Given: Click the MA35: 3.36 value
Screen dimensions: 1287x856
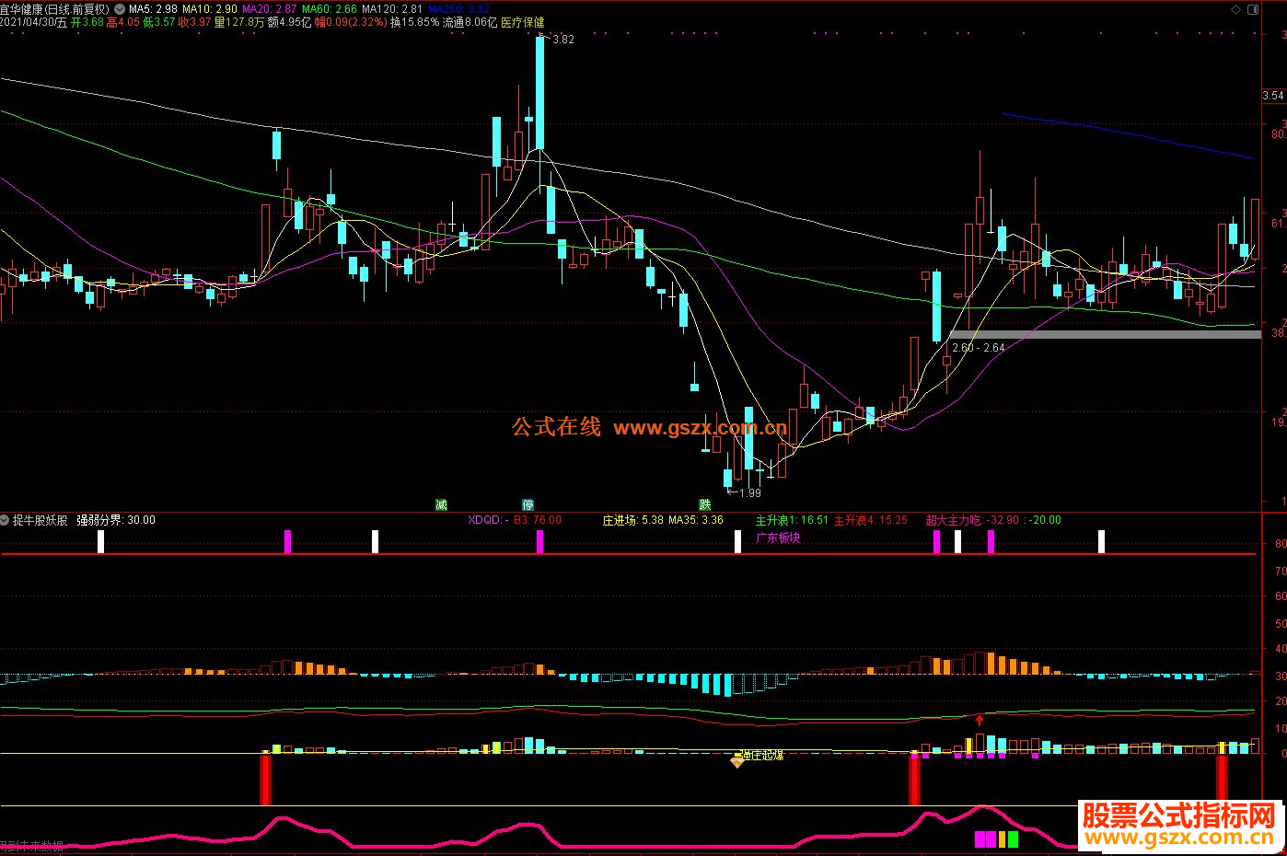Looking at the screenshot, I should point(696,520).
